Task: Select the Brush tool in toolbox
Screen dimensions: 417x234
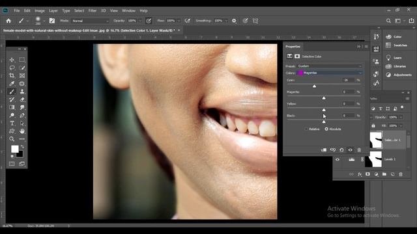Action: pos(12,92)
